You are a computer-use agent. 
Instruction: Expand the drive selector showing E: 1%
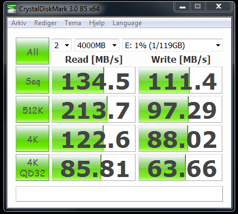pos(172,45)
